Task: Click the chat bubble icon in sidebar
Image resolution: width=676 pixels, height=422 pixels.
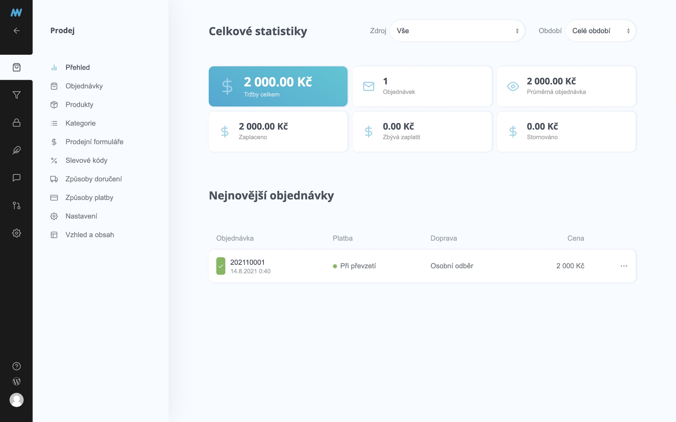Action: pos(16,178)
